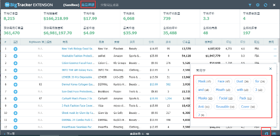The height and width of the screenshot is (136, 280).
Task: Click the refresh icon in header
Action: (x=266, y=5)
